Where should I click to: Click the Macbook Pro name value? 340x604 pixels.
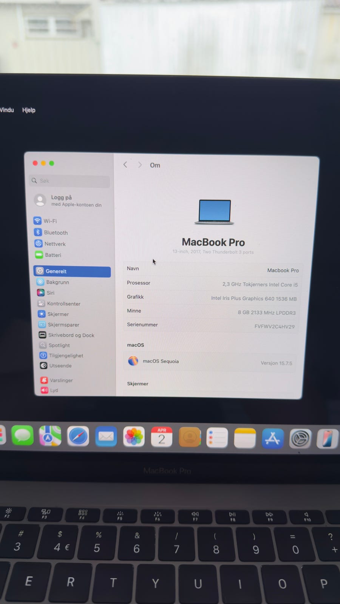click(x=283, y=270)
